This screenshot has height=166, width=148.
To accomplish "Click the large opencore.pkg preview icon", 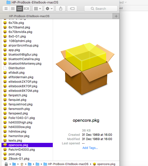I will (85, 69).
